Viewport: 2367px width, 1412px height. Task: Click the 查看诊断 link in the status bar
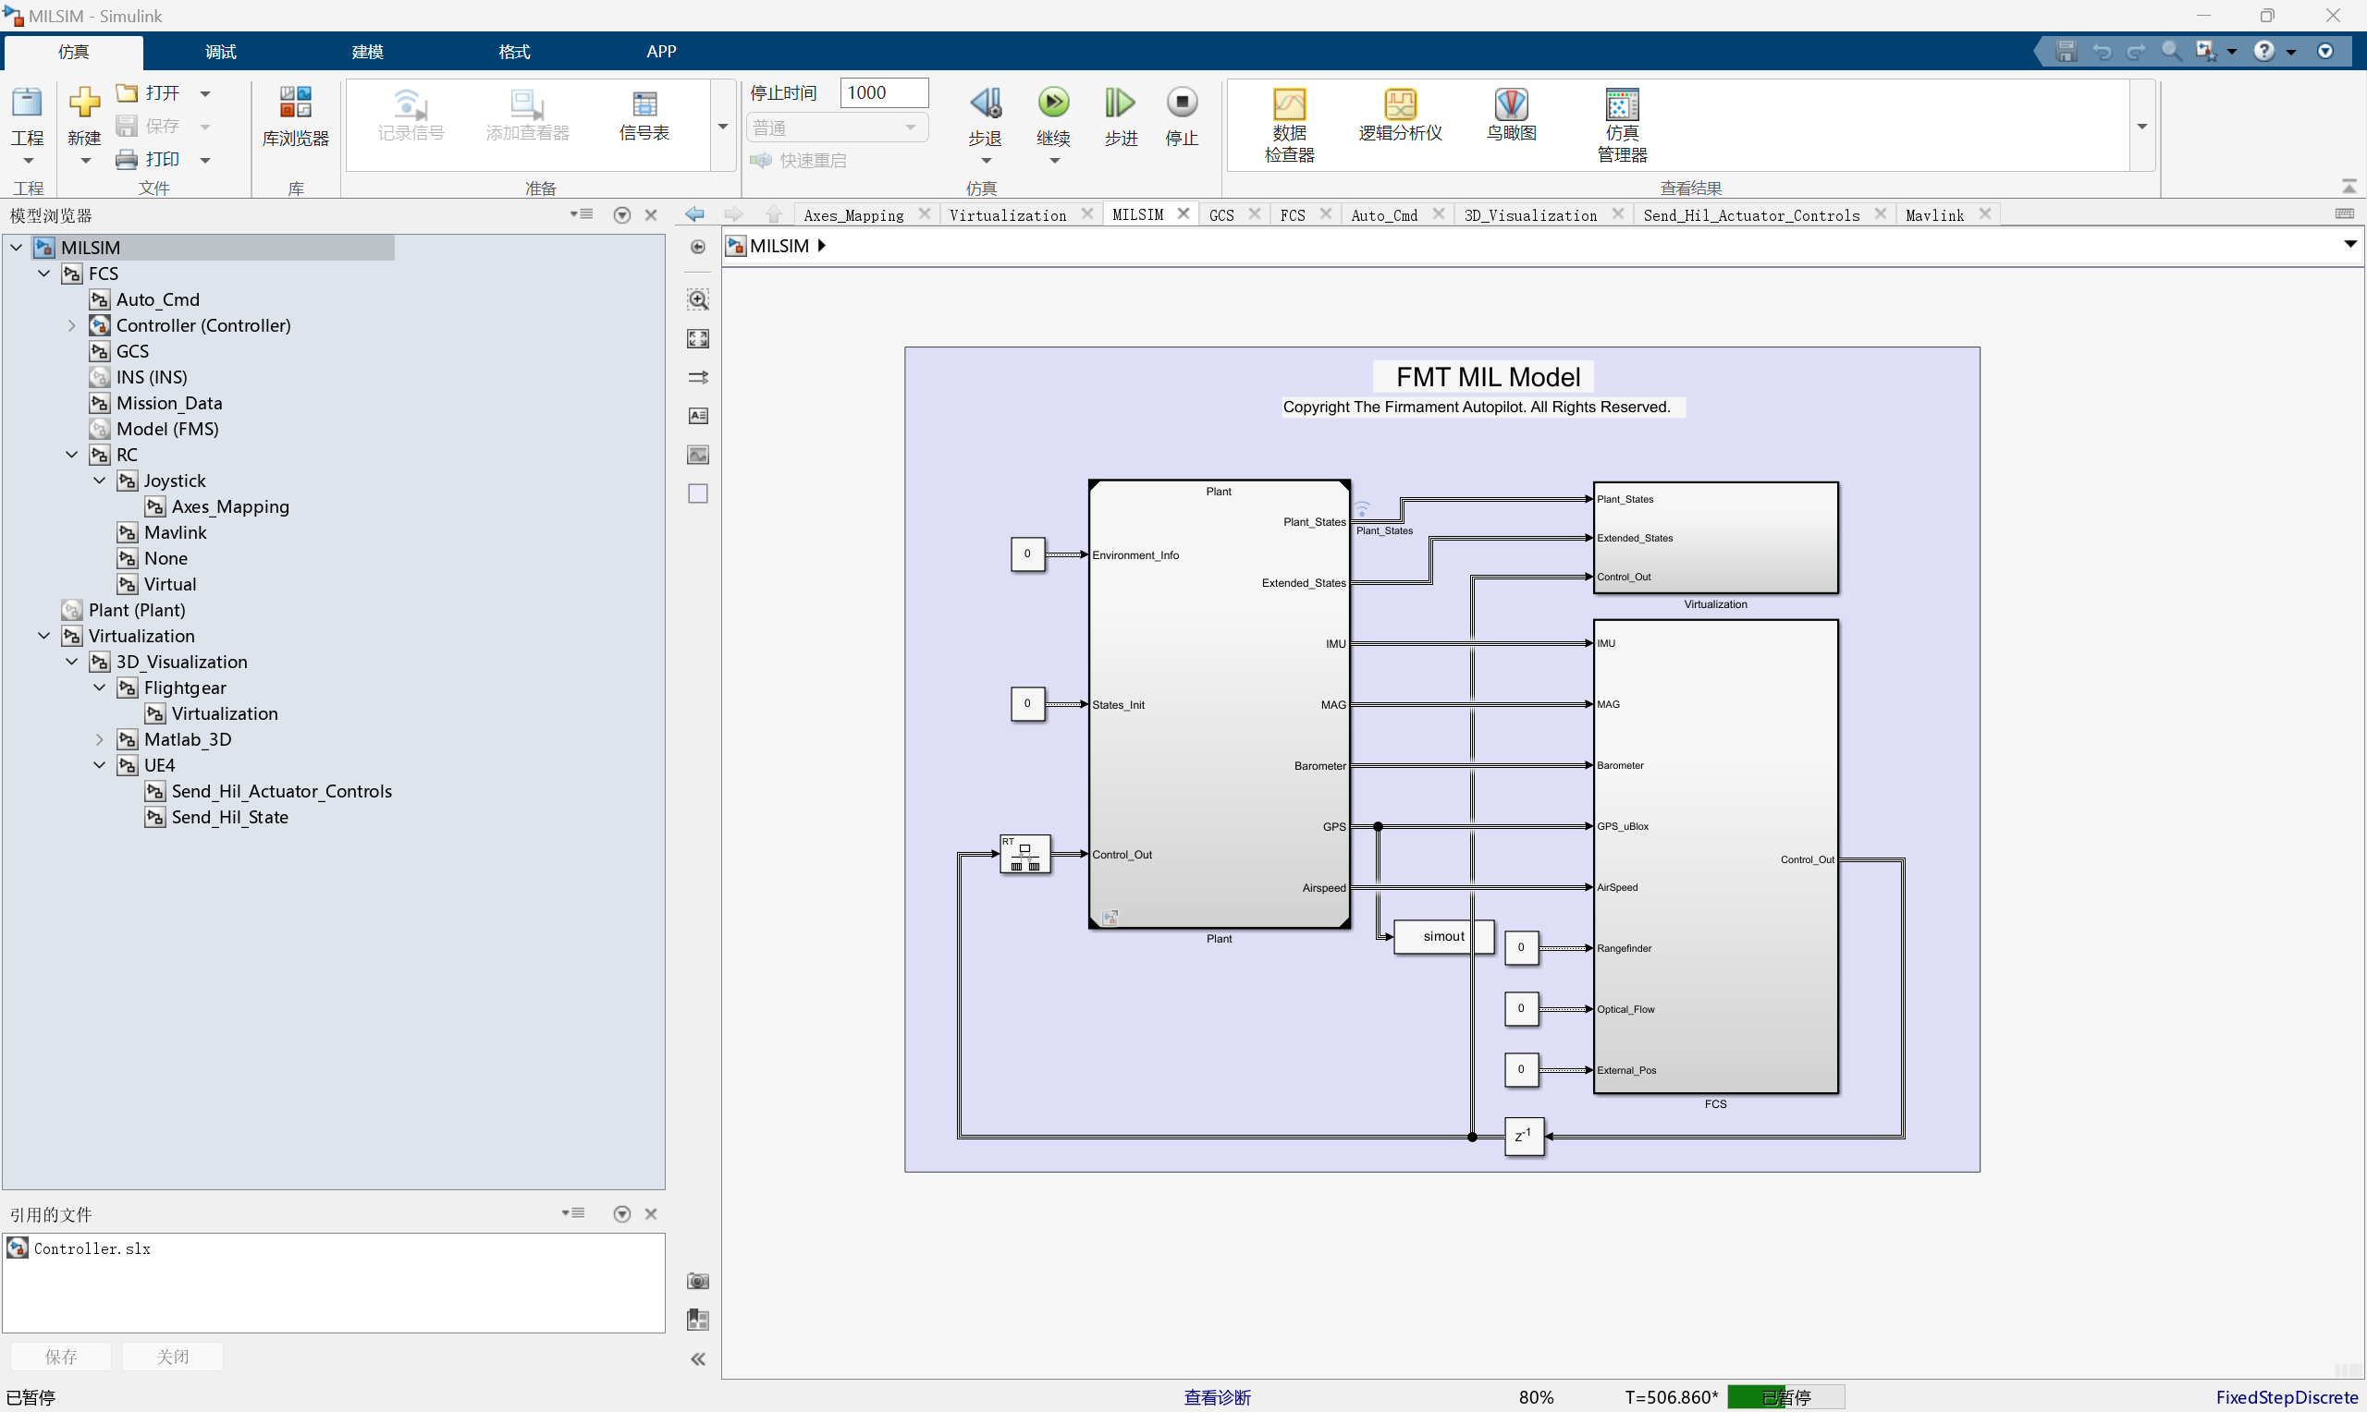[x=1217, y=1397]
